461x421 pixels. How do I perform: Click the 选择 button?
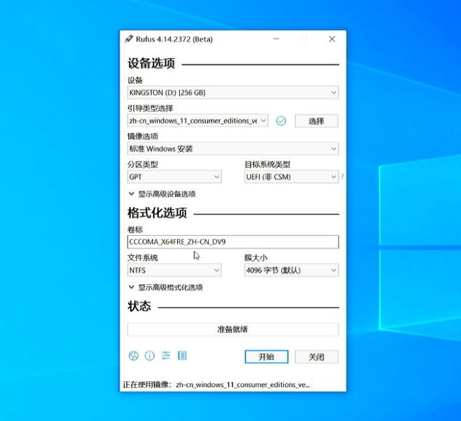click(316, 121)
